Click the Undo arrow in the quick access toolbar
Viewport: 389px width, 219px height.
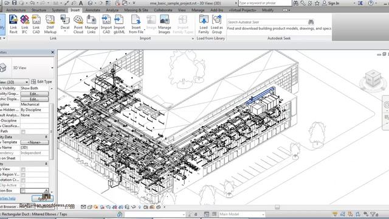coord(32,3)
